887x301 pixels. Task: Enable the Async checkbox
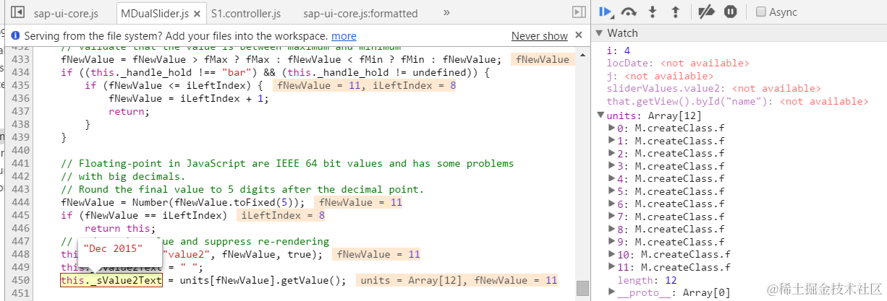pyautogui.click(x=761, y=12)
